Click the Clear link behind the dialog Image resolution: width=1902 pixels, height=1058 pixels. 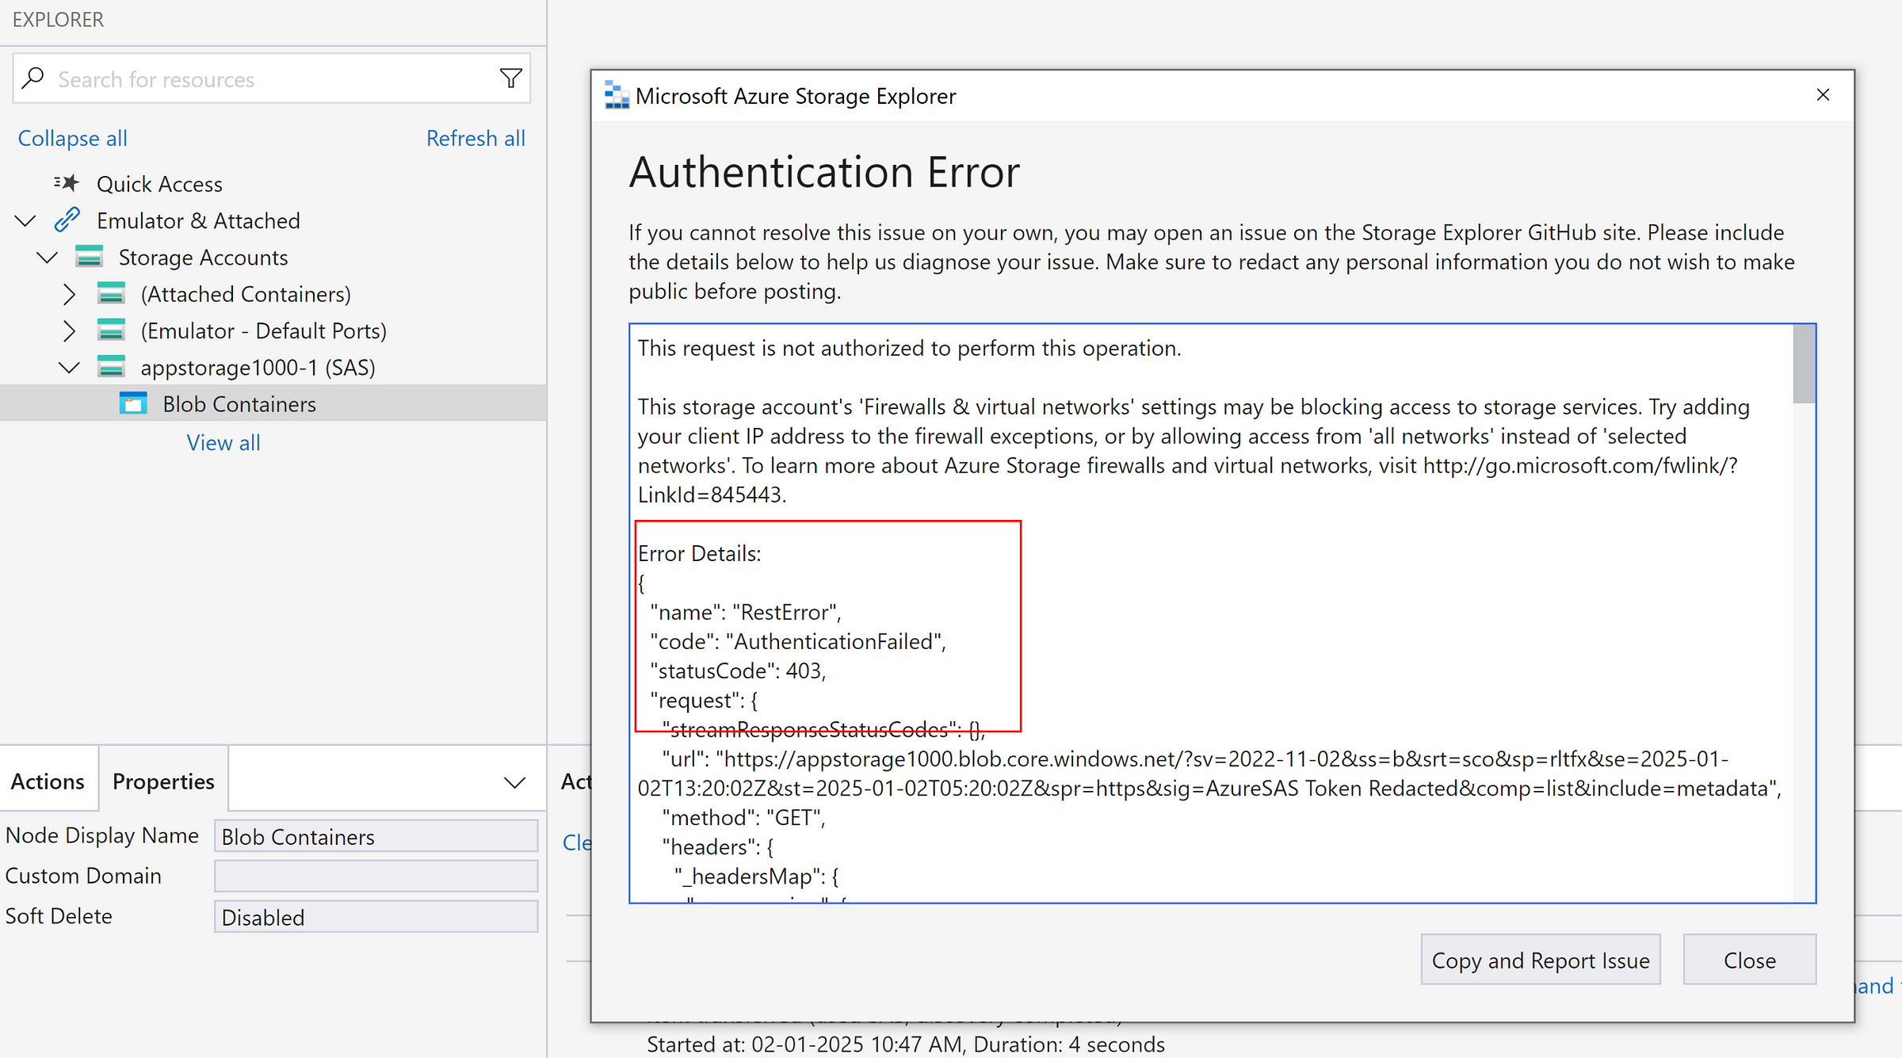(x=576, y=842)
